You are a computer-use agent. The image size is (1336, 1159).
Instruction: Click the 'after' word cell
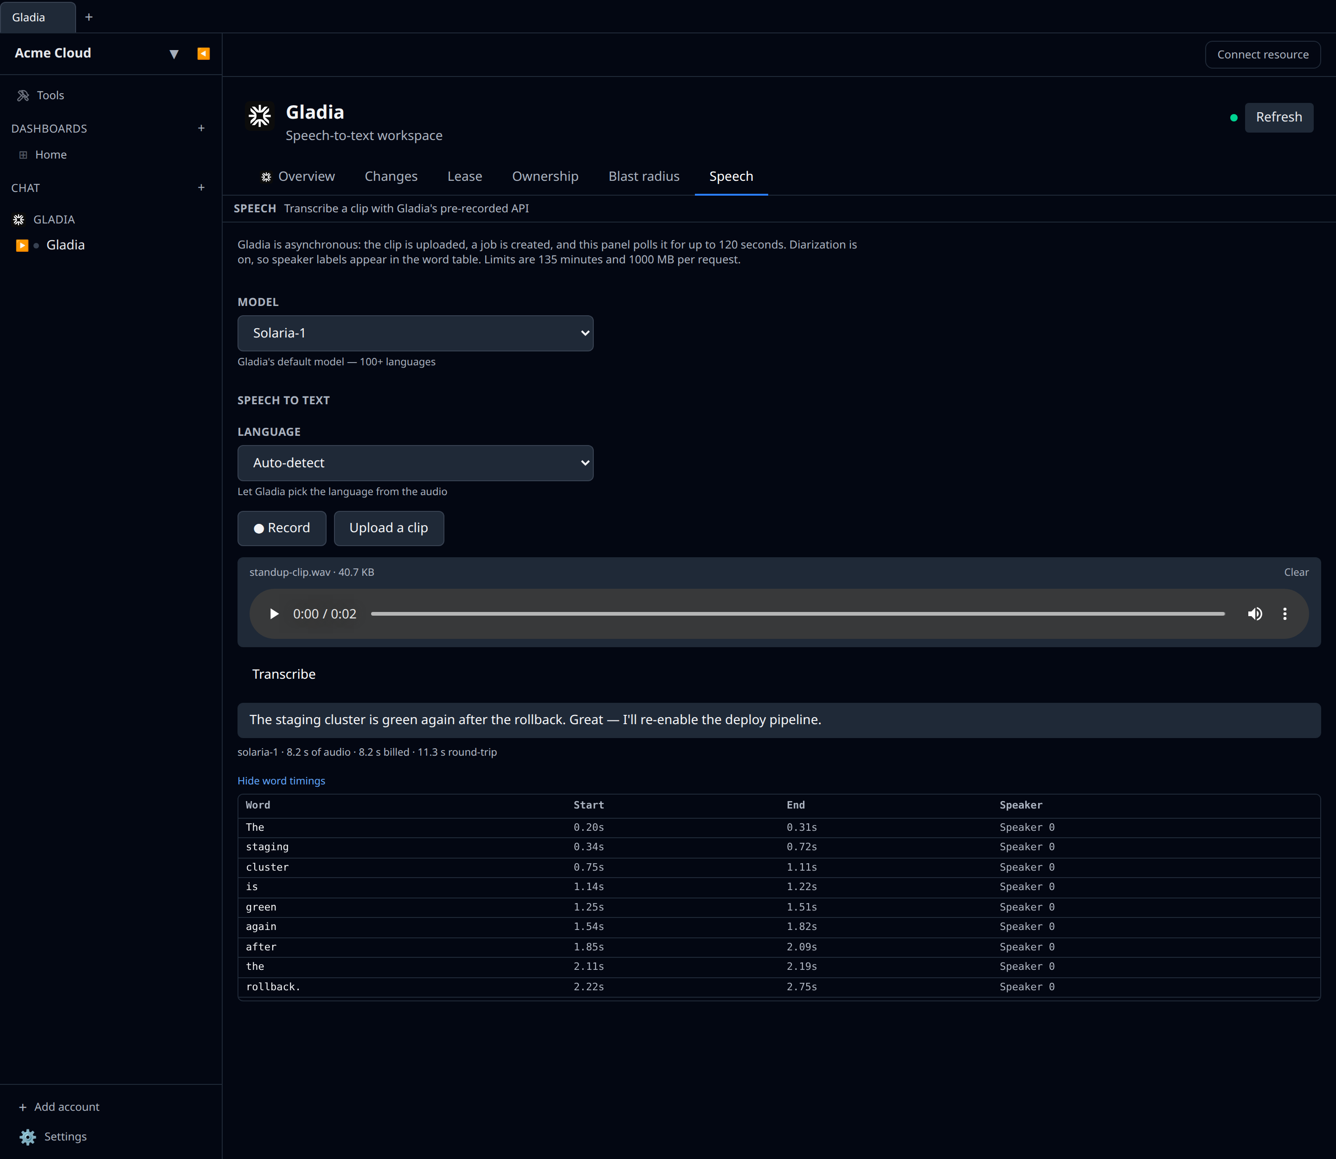point(261,947)
